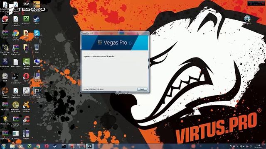Open the Server Changer WinRAR archive icon
Viewport: 266px width, 149px height.
pos(16,50)
